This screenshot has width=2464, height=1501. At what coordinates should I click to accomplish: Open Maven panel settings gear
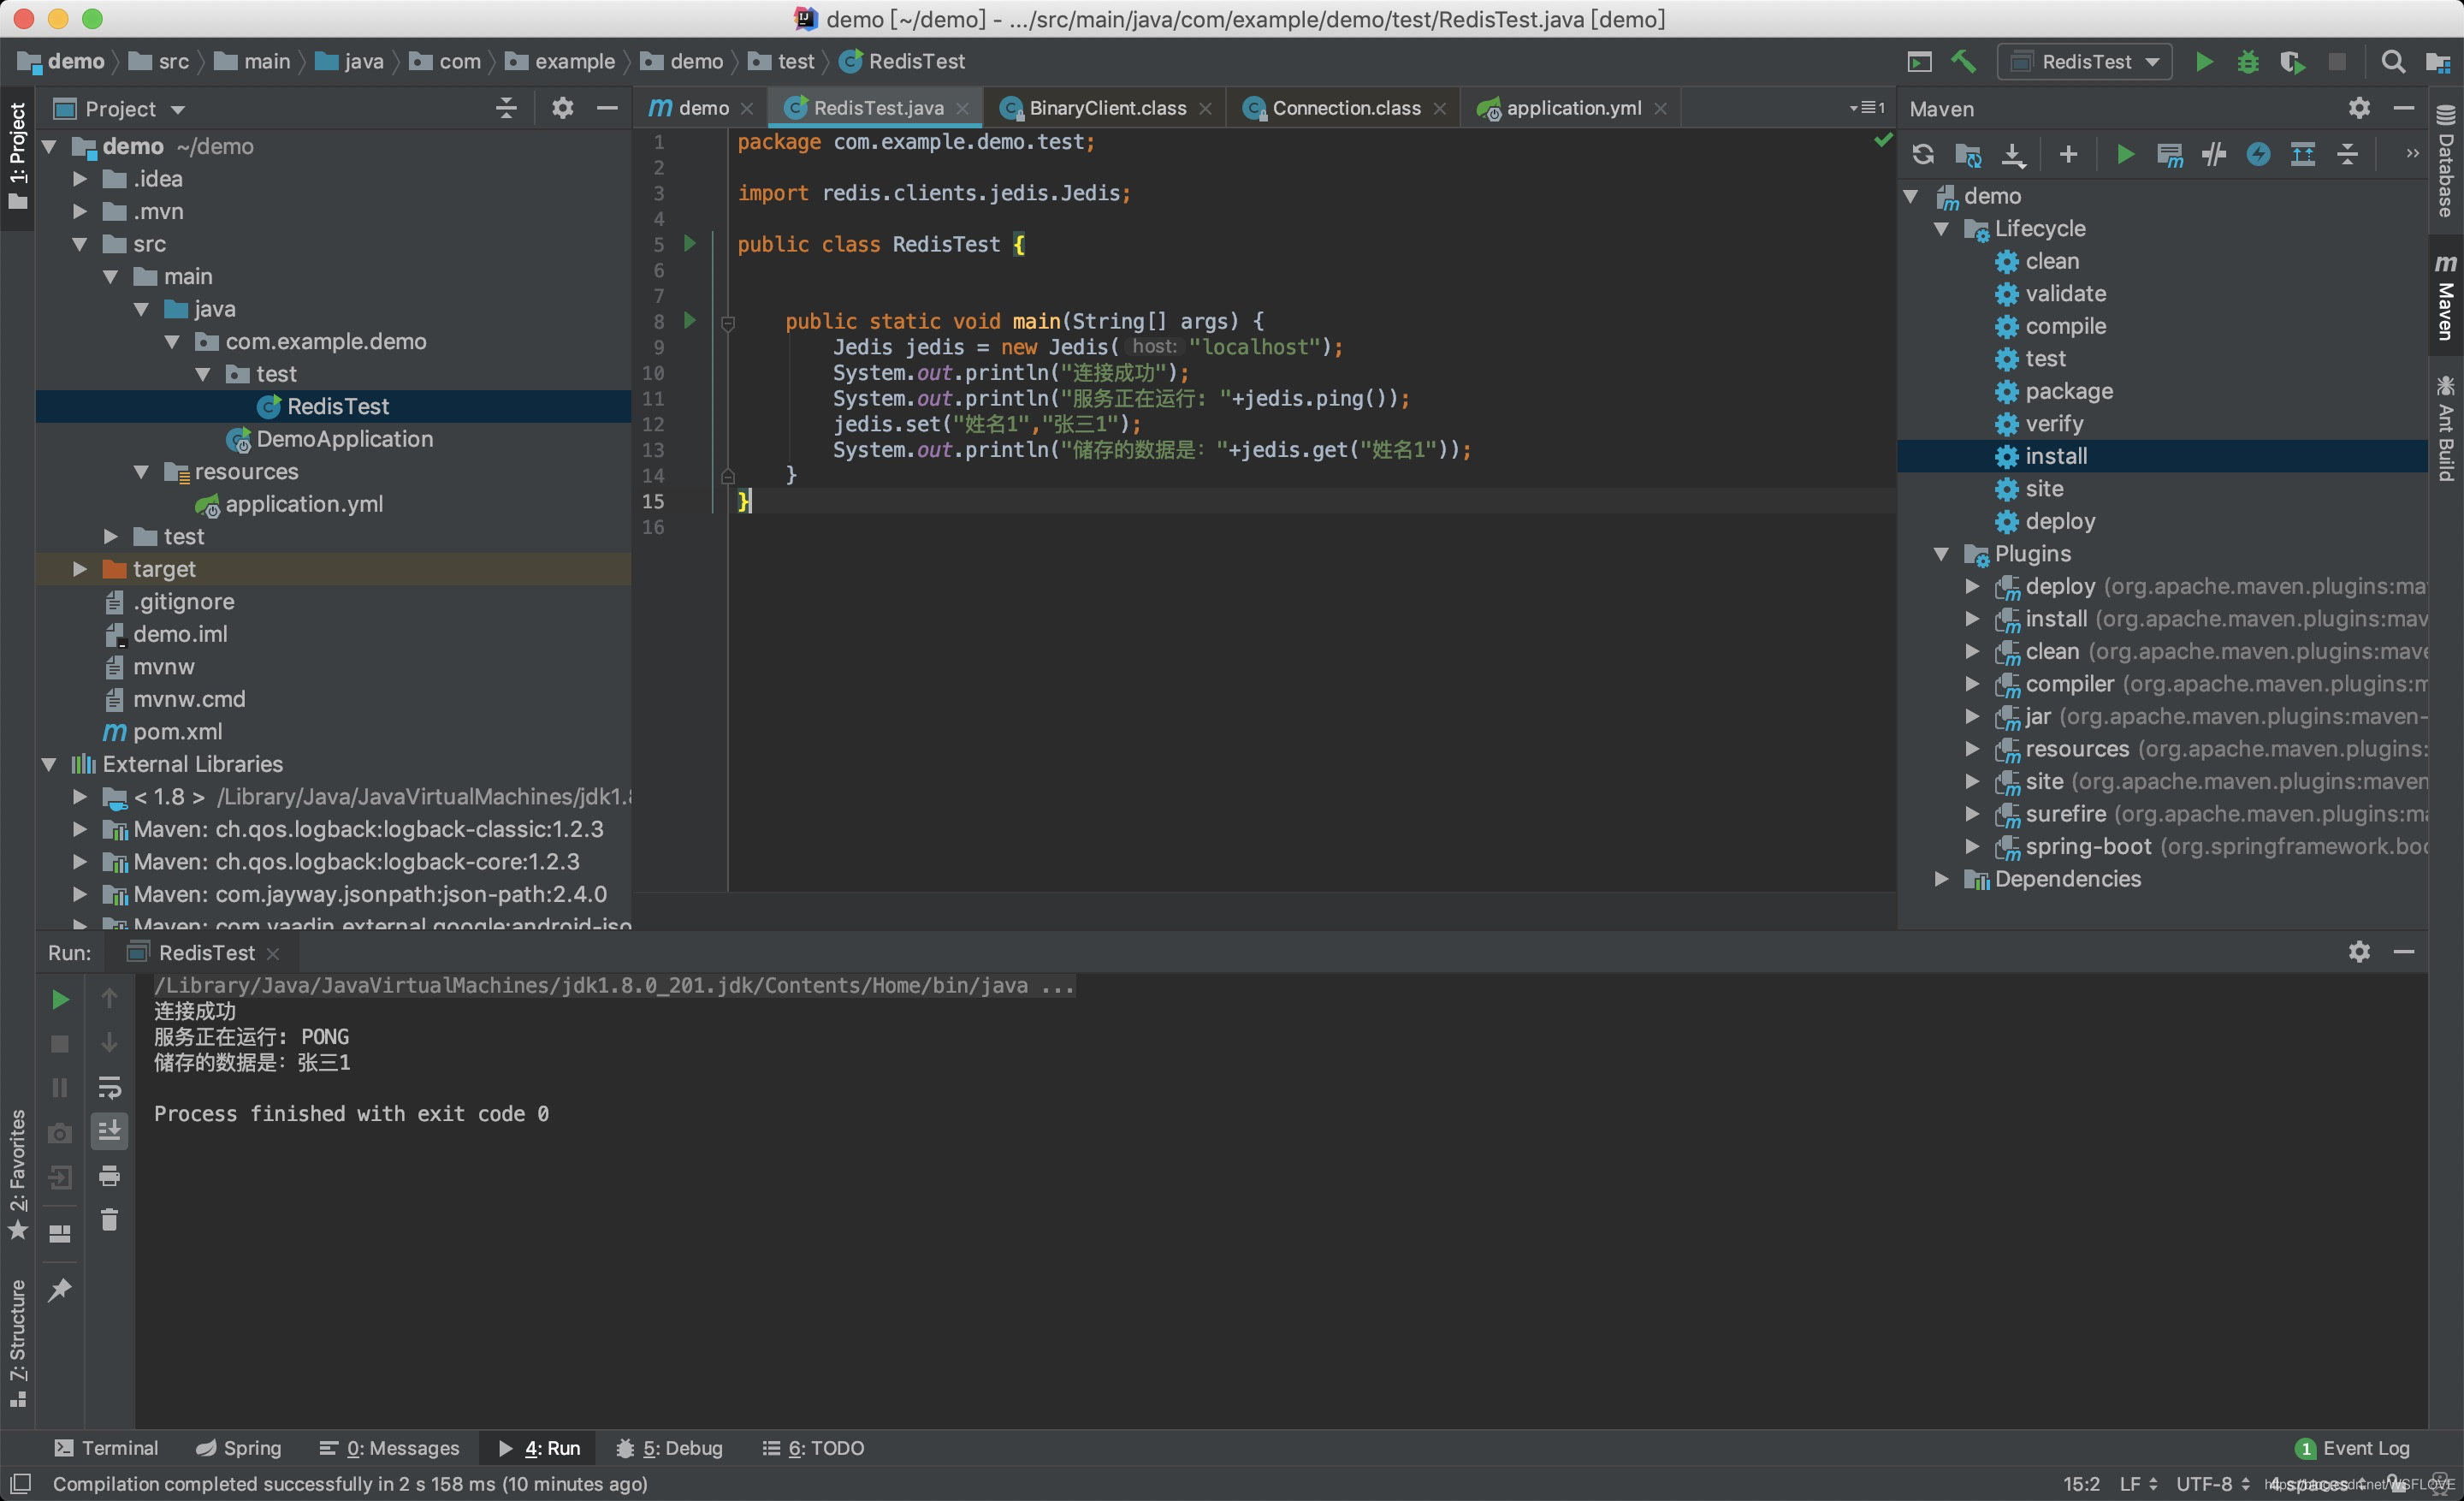(2359, 108)
